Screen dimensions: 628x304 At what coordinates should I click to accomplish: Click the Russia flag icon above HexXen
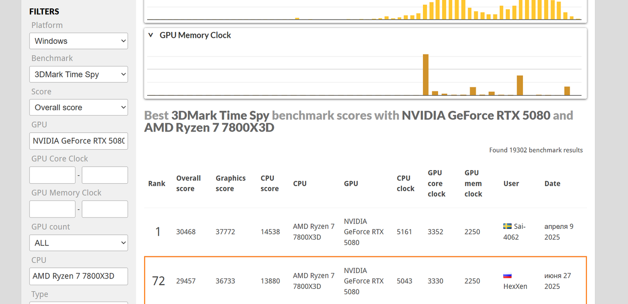pyautogui.click(x=507, y=276)
